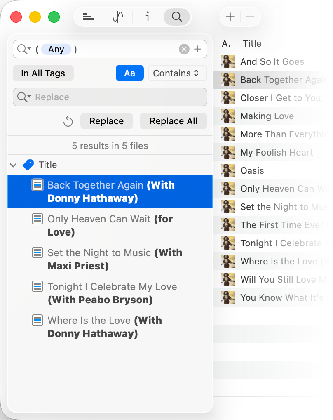Click document icon beside Where Is the Love result
Screen dimensions: 333x420
[x=38, y=320]
